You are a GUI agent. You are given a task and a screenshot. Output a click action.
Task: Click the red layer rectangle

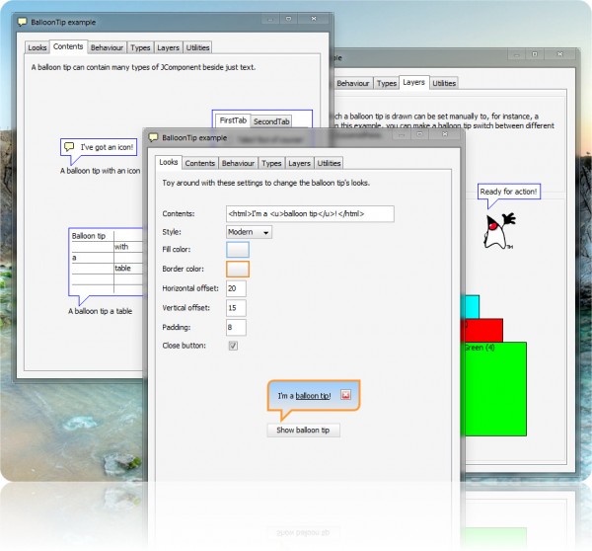pyautogui.click(x=481, y=330)
